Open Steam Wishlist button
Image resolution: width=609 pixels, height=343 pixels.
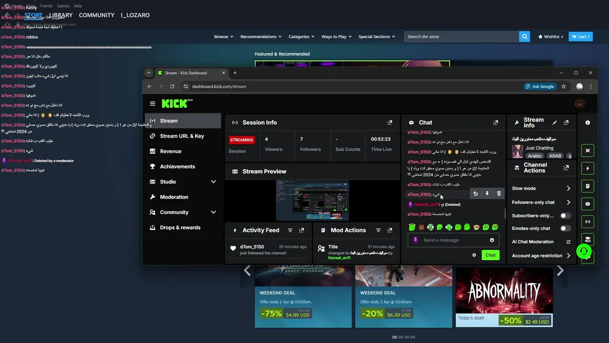(x=550, y=37)
